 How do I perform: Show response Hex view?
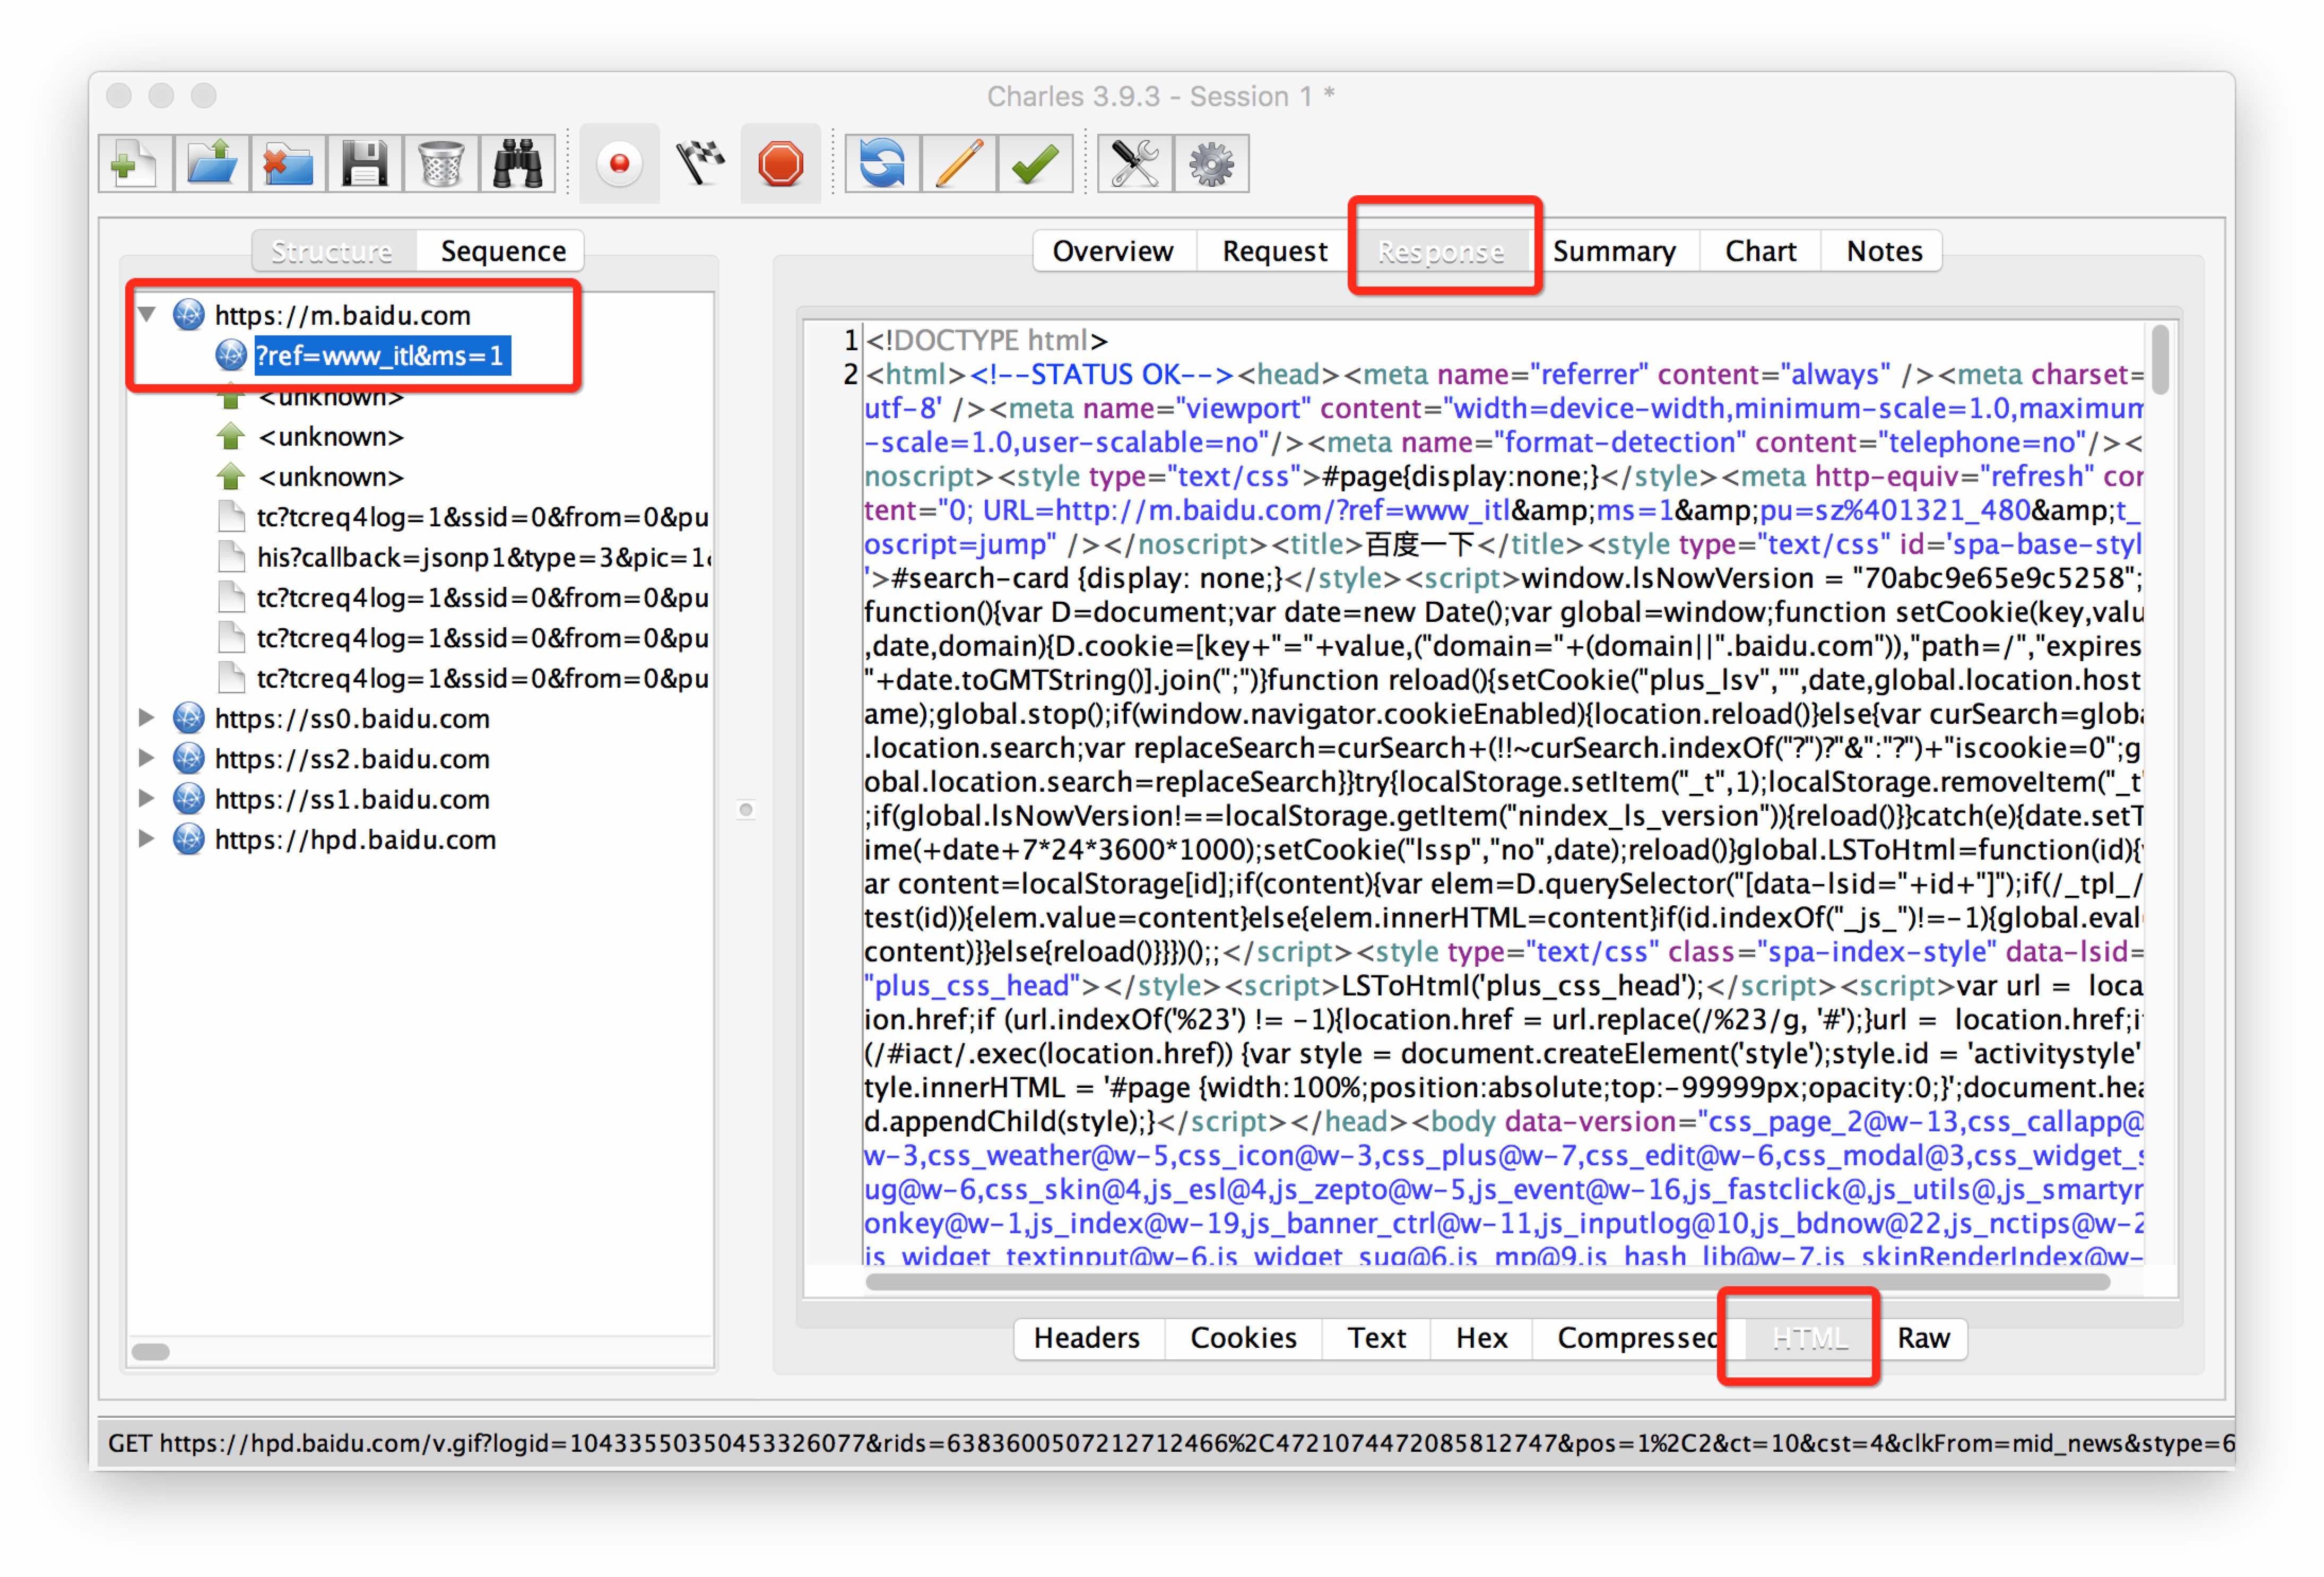click(x=1481, y=1338)
